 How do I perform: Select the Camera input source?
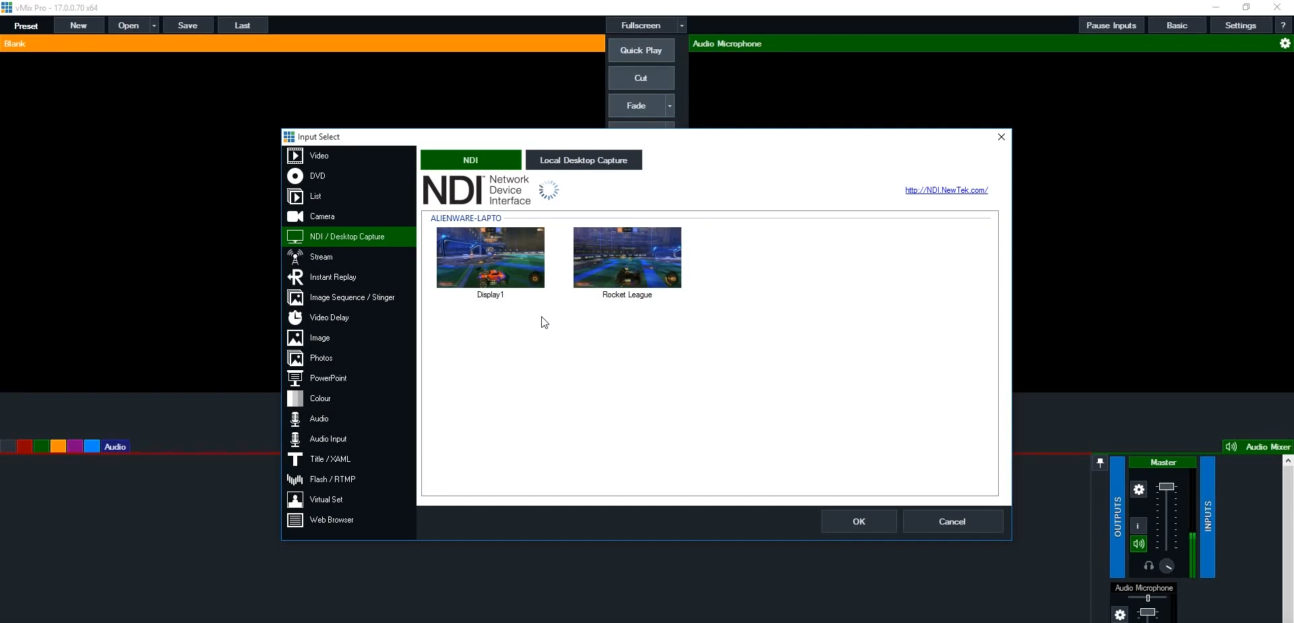coord(321,216)
